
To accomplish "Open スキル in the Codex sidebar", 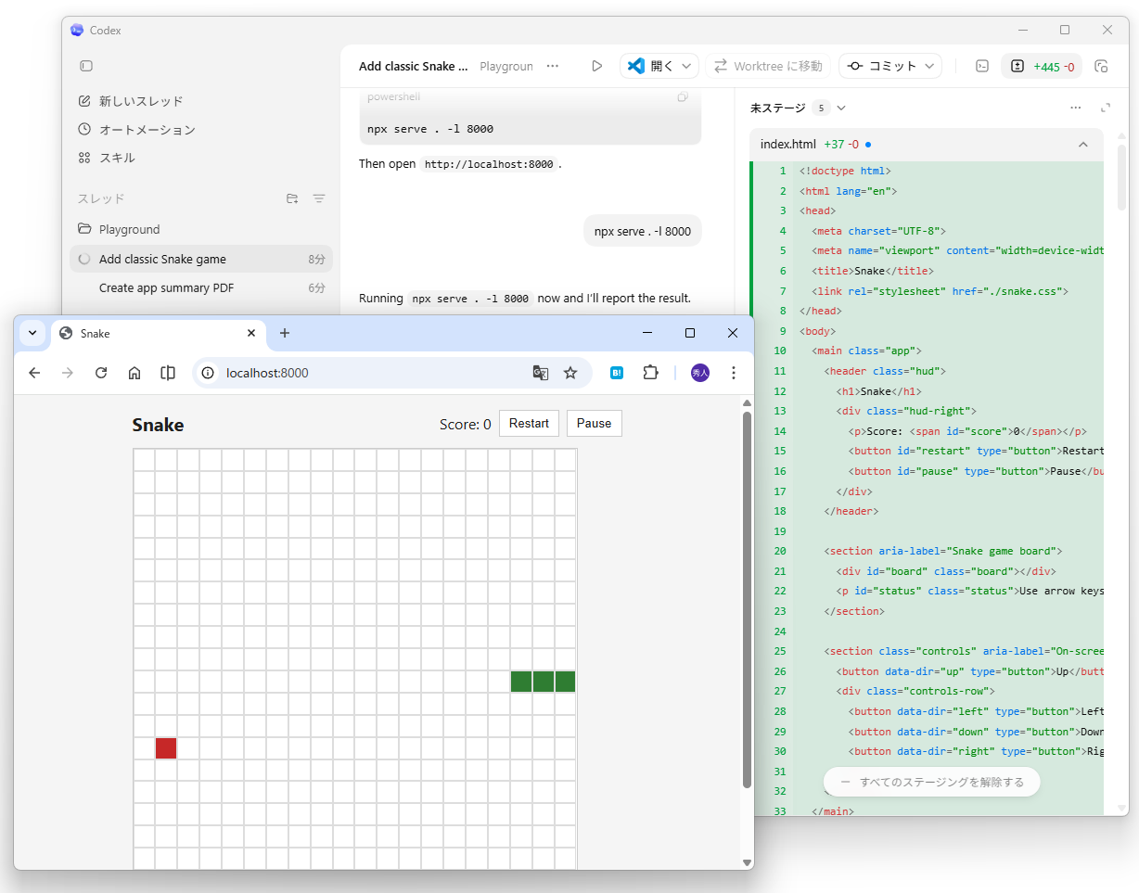I will point(107,158).
